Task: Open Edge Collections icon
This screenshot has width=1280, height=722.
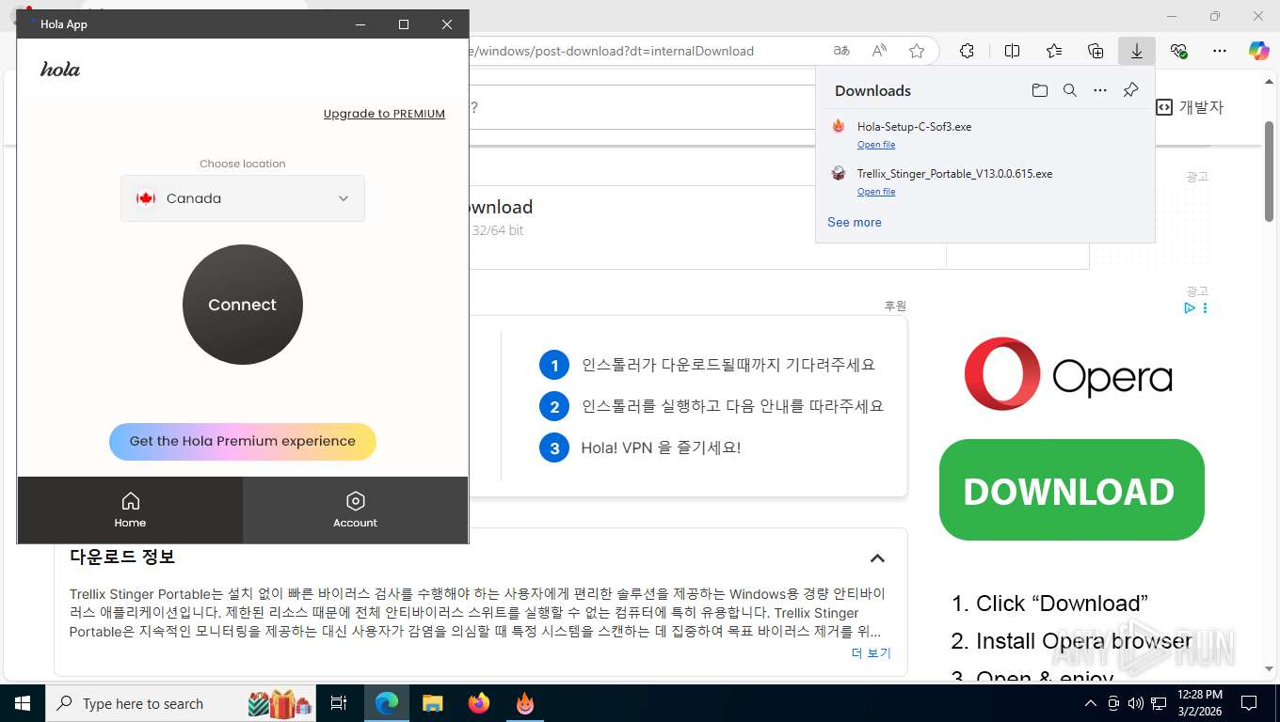Action: click(x=1095, y=51)
